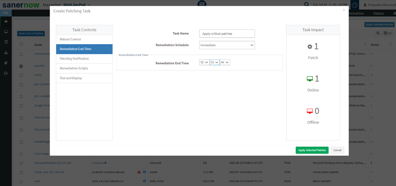Toggle checkbox for Oracle Java JRE row

click(21, 172)
